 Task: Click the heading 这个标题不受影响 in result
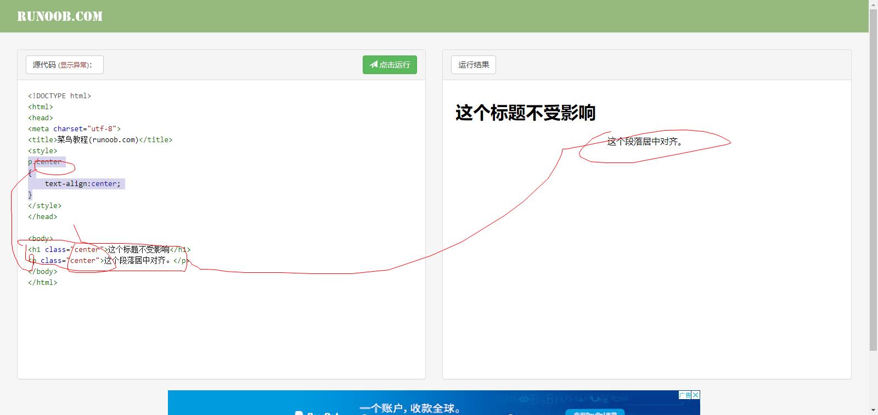(x=525, y=113)
